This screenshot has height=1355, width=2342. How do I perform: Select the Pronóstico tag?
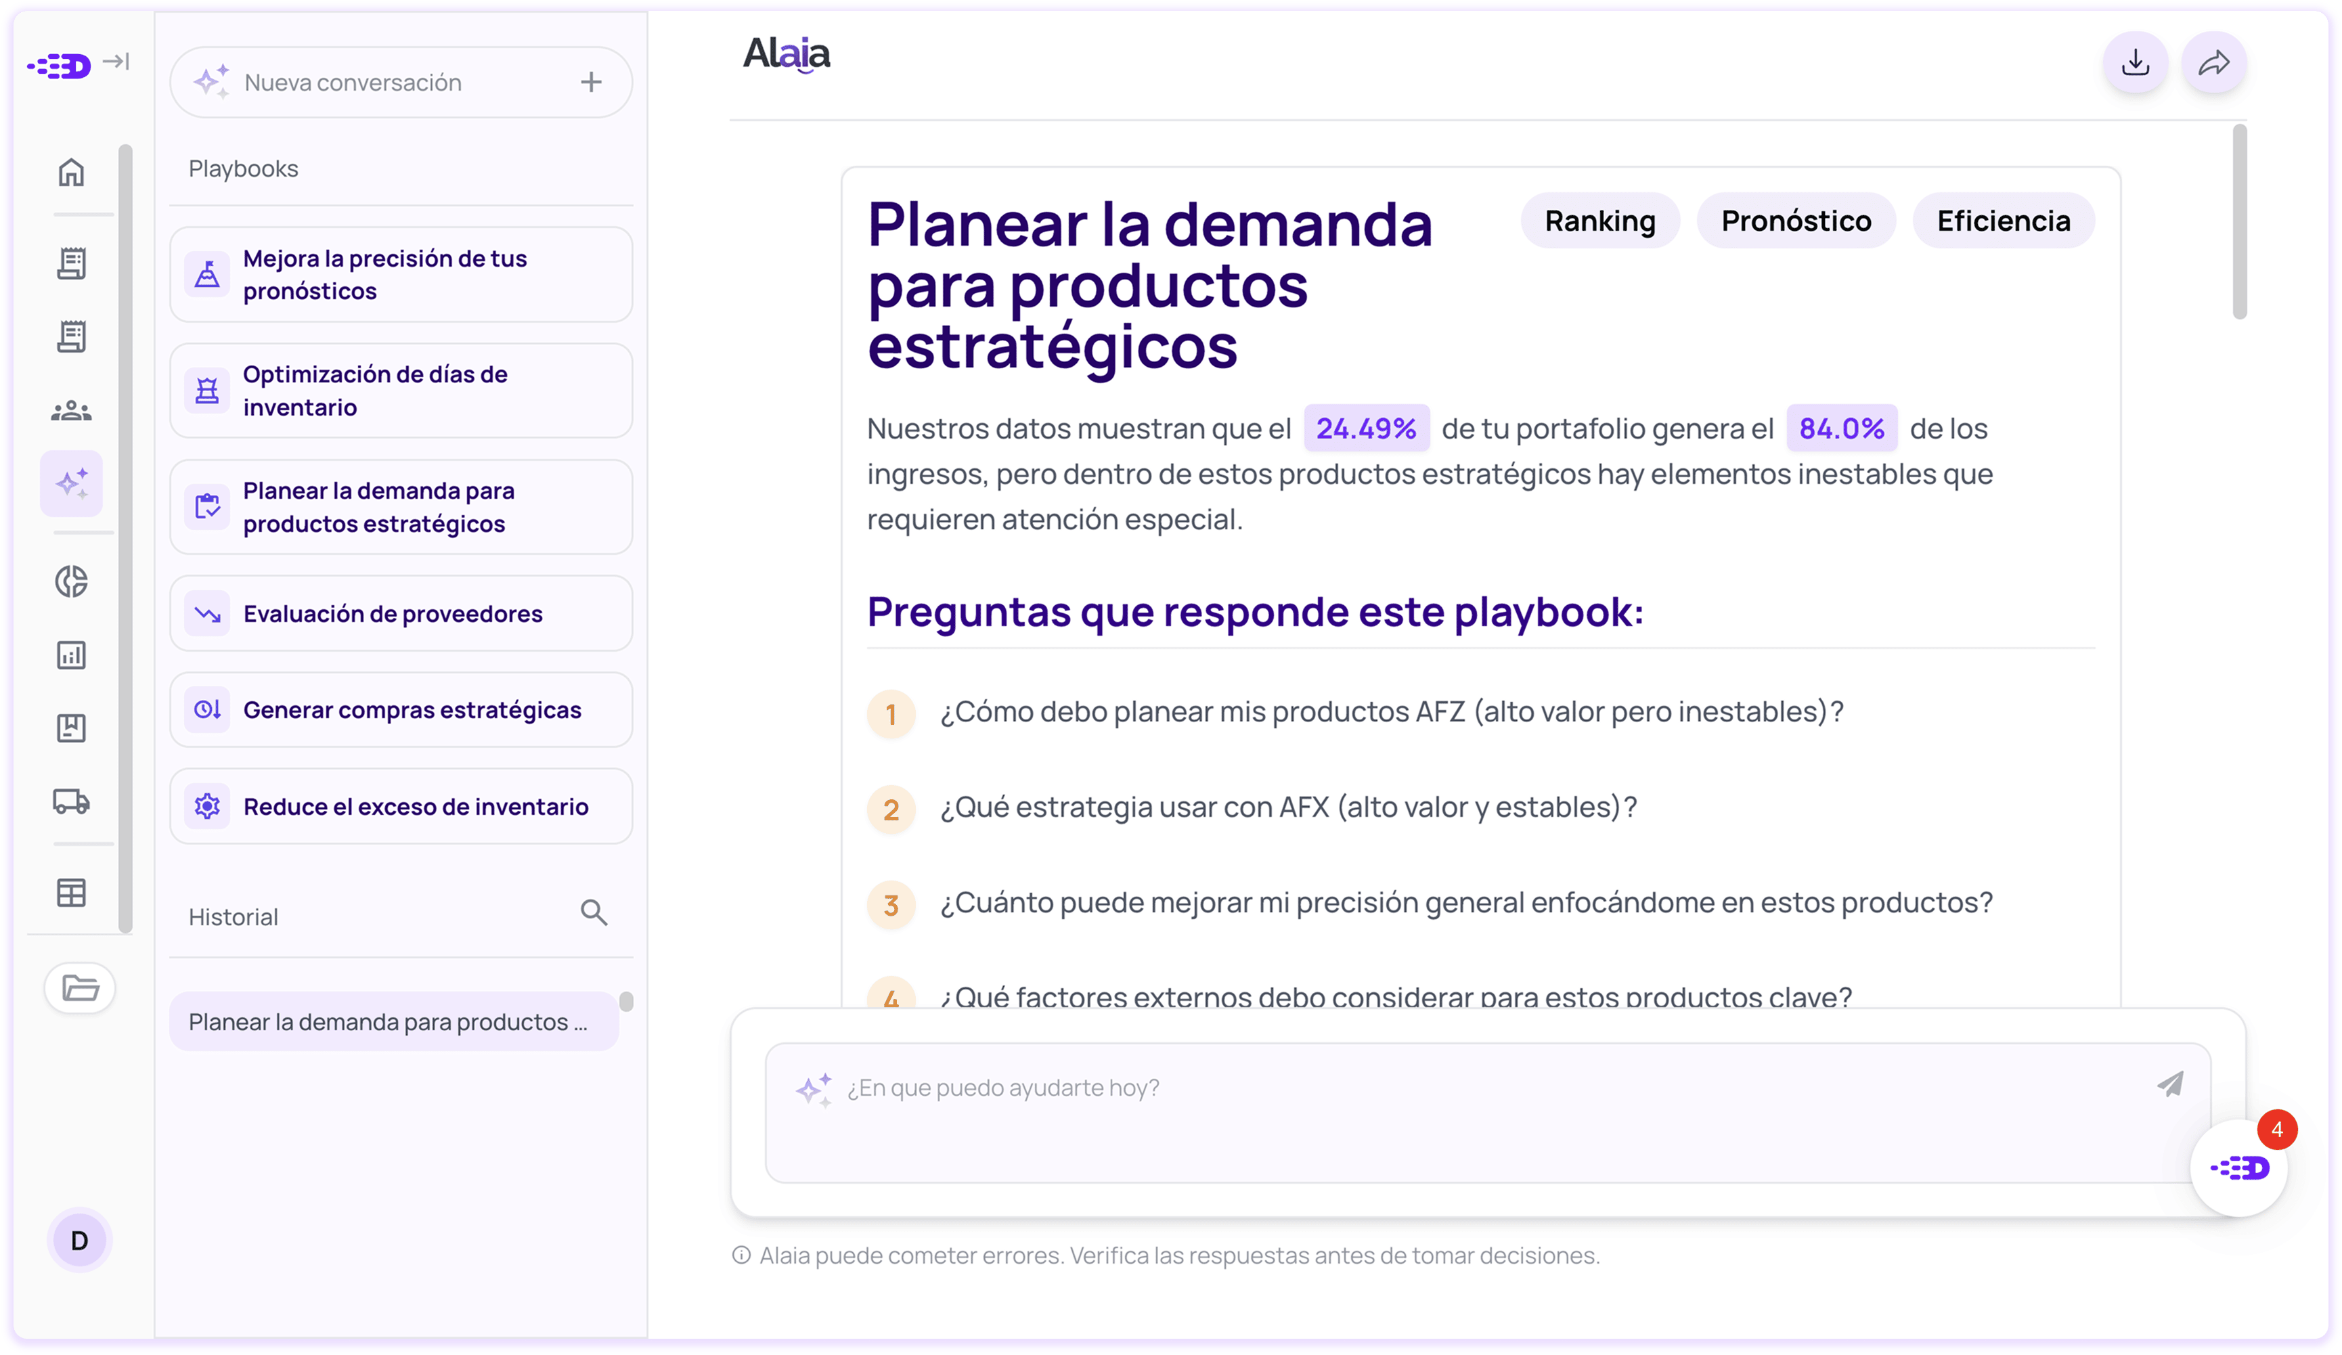pyautogui.click(x=1796, y=221)
